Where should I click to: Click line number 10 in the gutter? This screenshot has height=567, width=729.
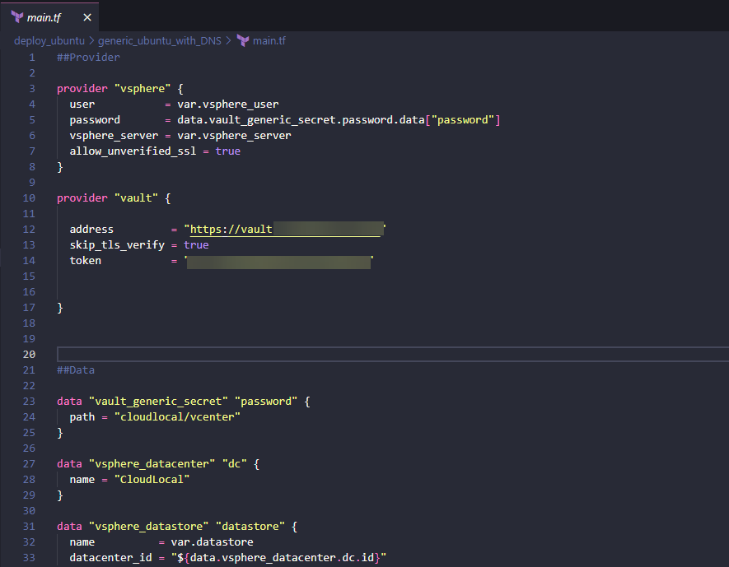pos(30,198)
